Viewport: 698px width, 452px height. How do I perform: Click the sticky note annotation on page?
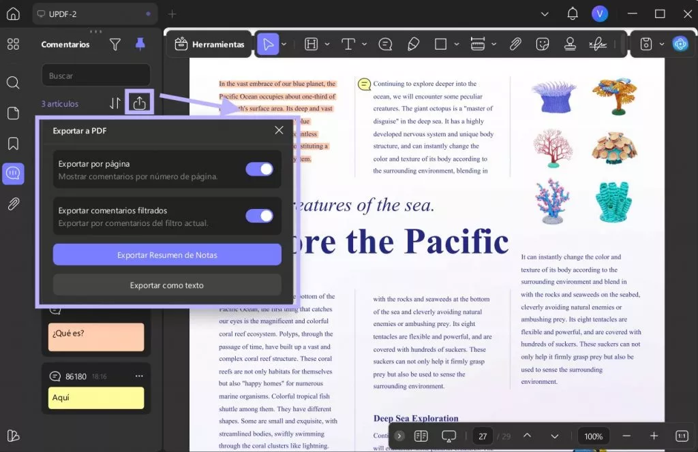(364, 84)
